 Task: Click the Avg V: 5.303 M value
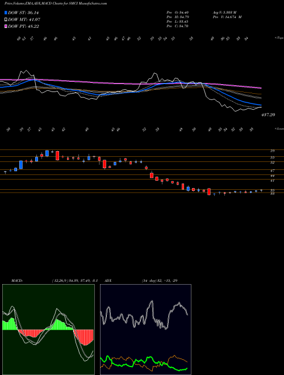[224, 13]
